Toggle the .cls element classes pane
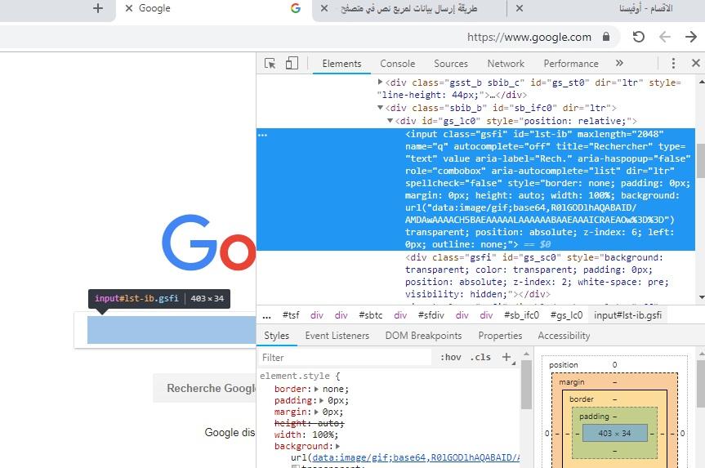Image resolution: width=705 pixels, height=468 pixels. click(x=480, y=357)
